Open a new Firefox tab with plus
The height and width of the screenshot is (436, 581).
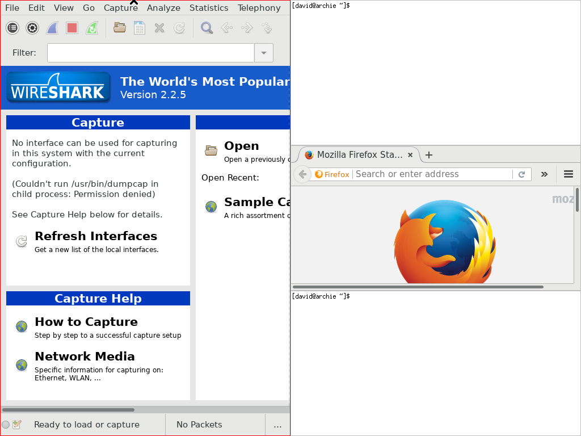[x=429, y=155]
